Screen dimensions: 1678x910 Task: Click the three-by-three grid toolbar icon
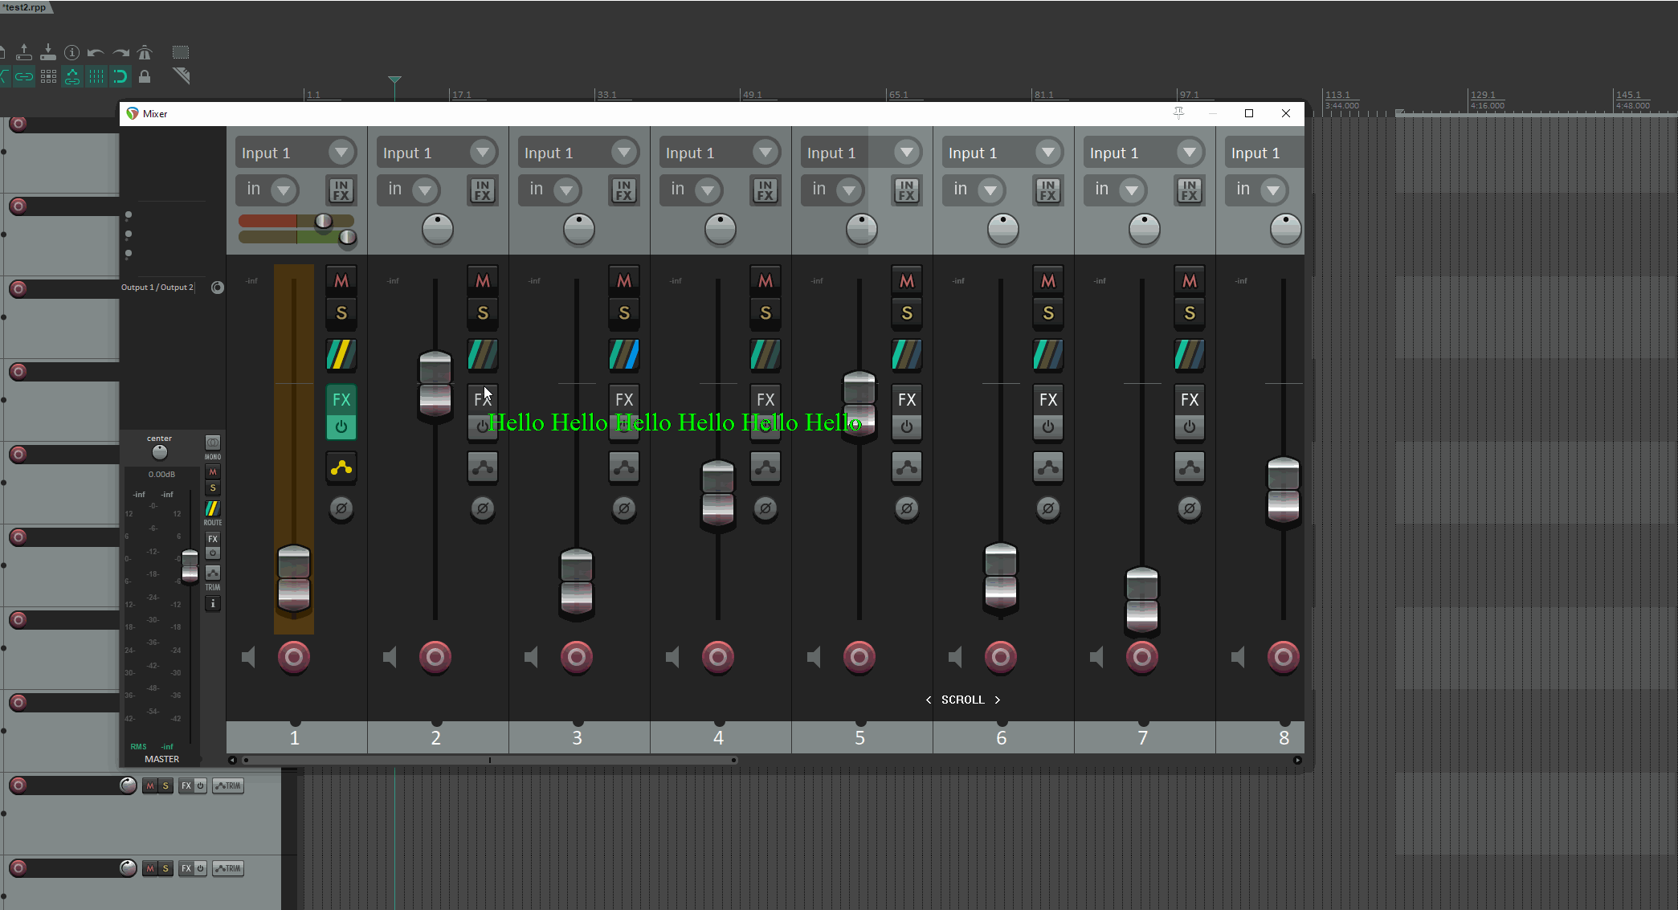[x=48, y=76]
